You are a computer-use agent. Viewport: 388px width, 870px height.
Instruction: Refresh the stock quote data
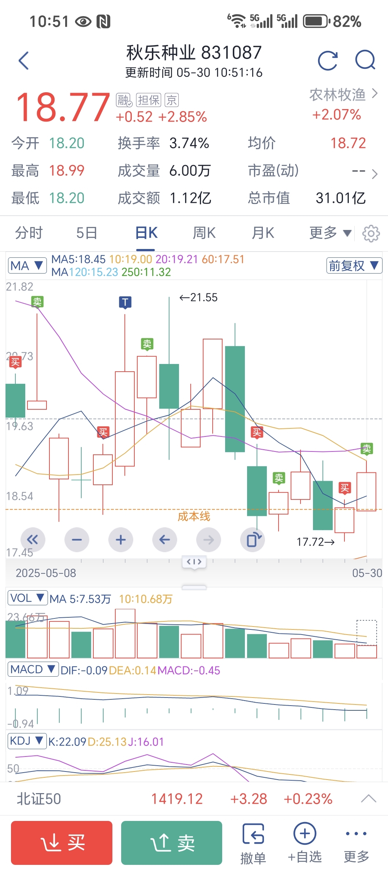click(328, 61)
